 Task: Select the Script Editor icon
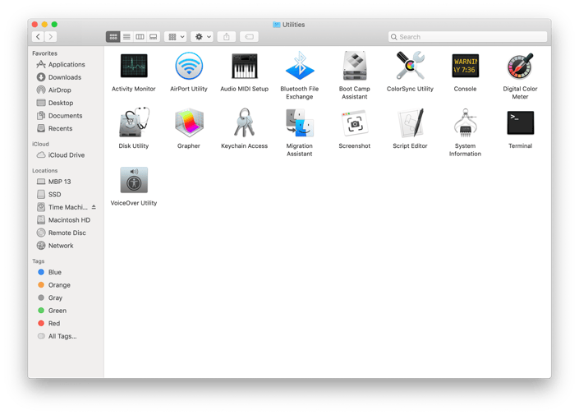[410, 122]
